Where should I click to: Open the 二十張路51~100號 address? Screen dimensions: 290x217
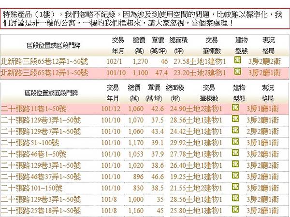coord(30,143)
